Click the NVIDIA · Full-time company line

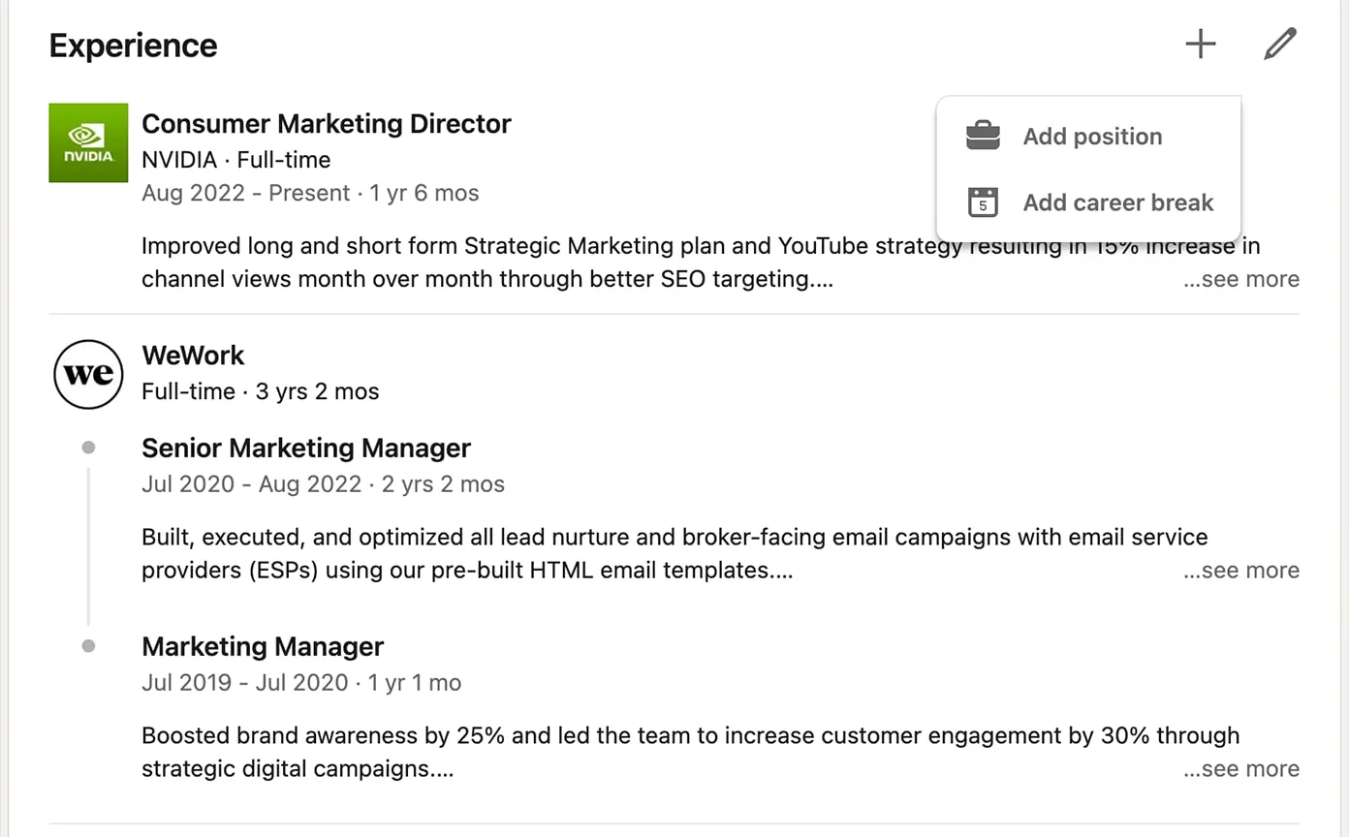pyautogui.click(x=235, y=160)
